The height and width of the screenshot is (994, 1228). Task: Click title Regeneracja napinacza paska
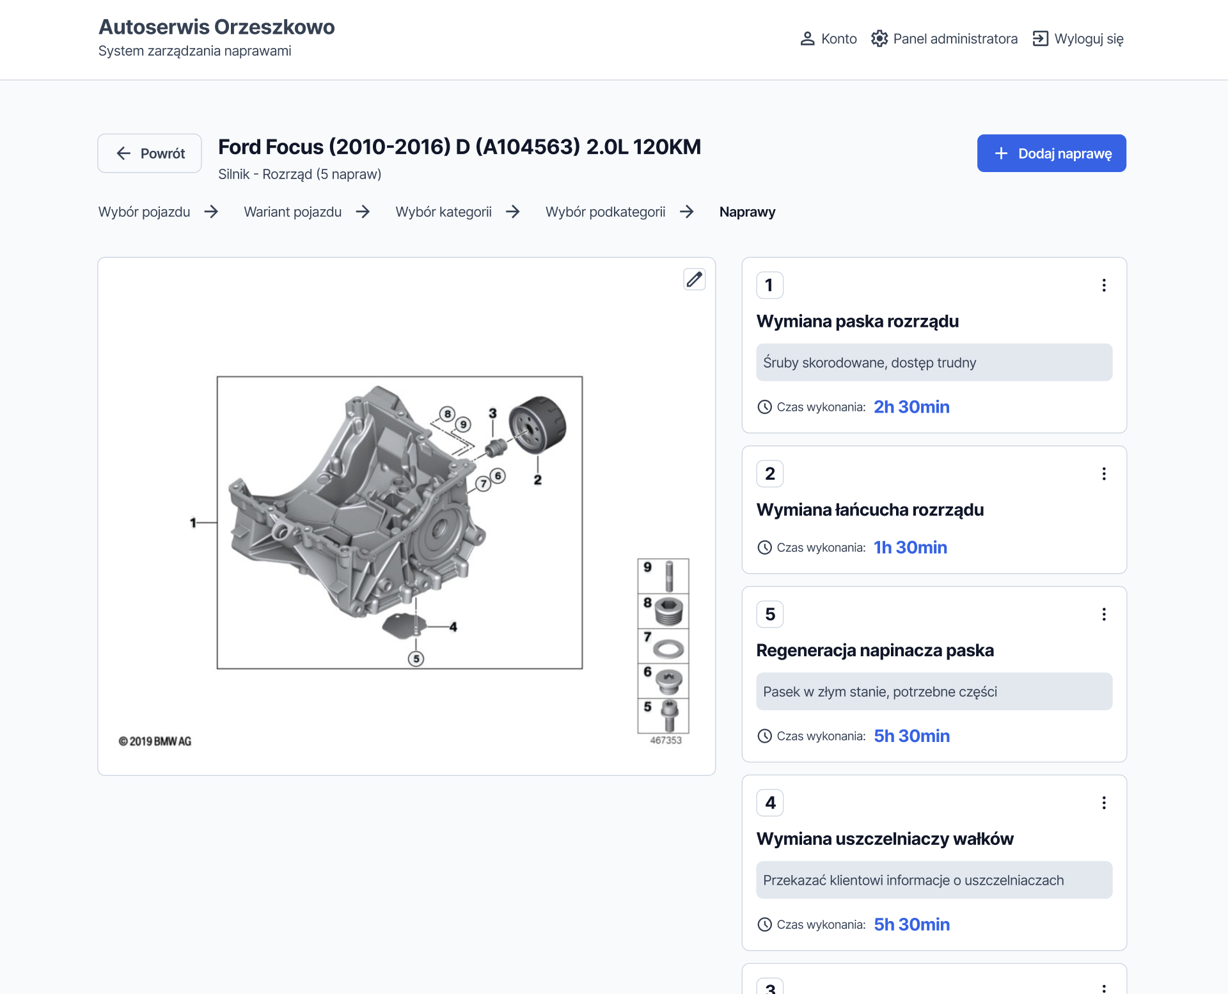coord(875,651)
